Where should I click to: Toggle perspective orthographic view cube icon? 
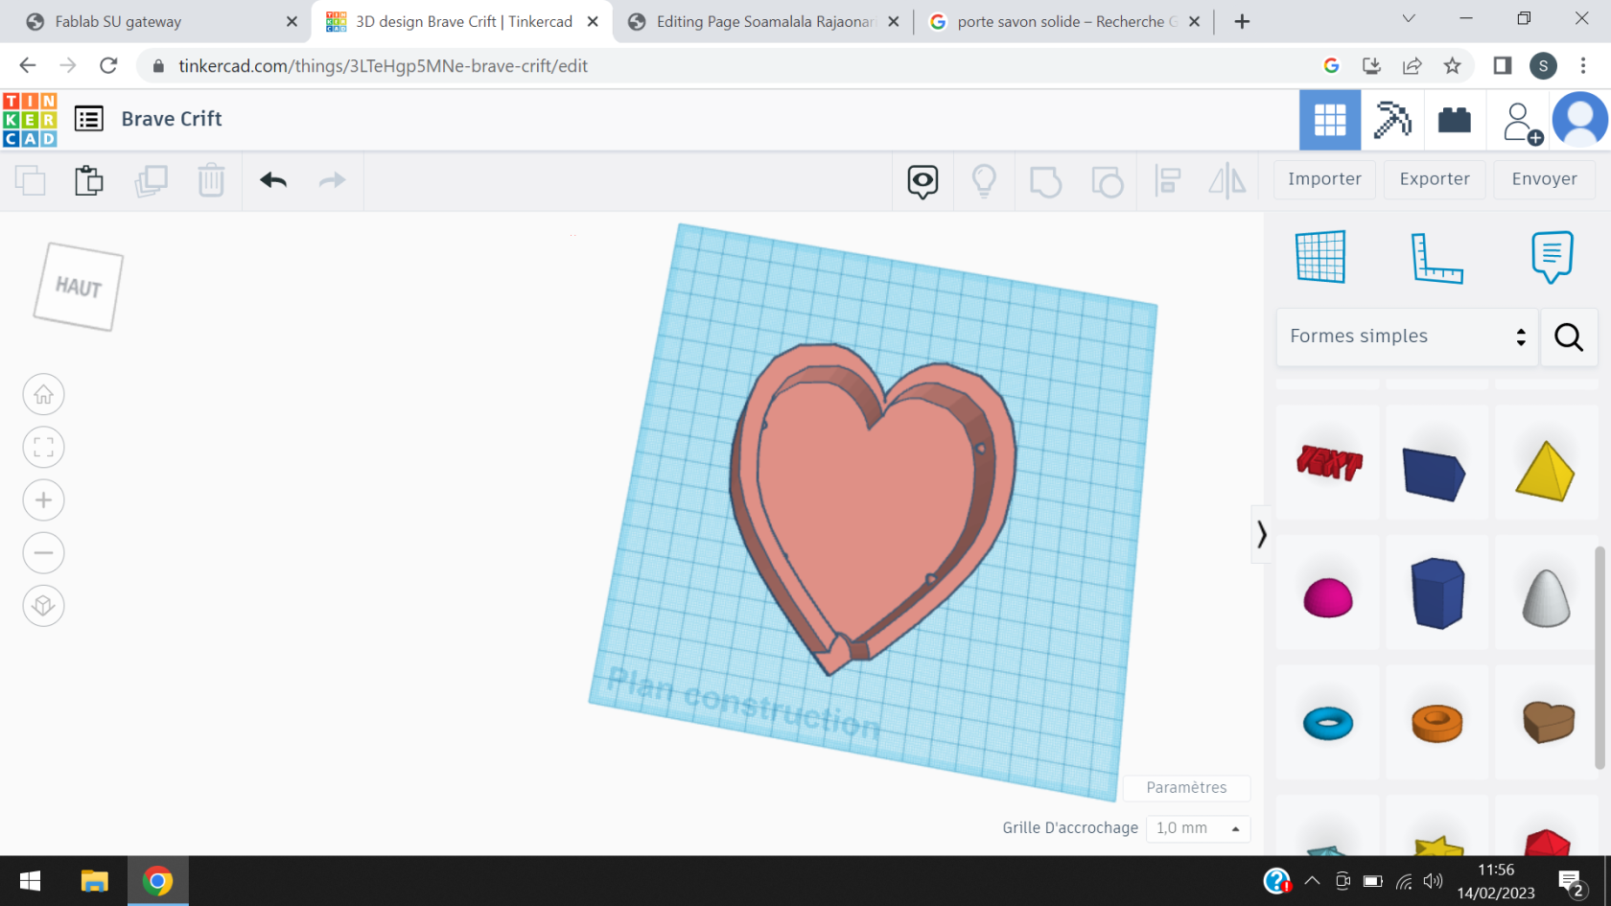(43, 605)
